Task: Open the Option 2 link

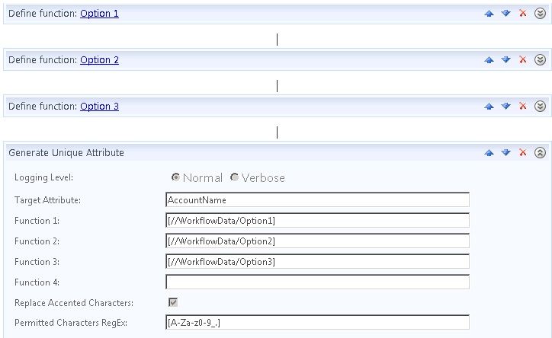Action: point(99,59)
